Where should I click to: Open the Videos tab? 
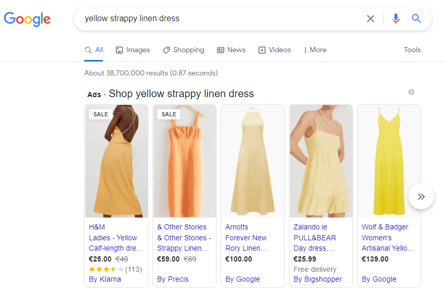pyautogui.click(x=275, y=50)
